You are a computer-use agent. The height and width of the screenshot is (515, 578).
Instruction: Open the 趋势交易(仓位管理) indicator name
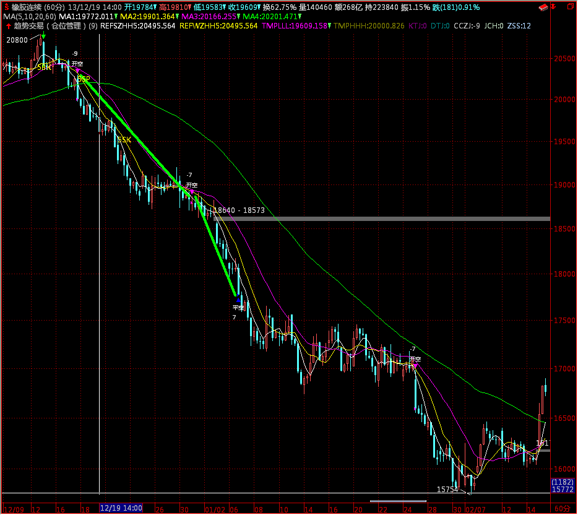coord(50,27)
